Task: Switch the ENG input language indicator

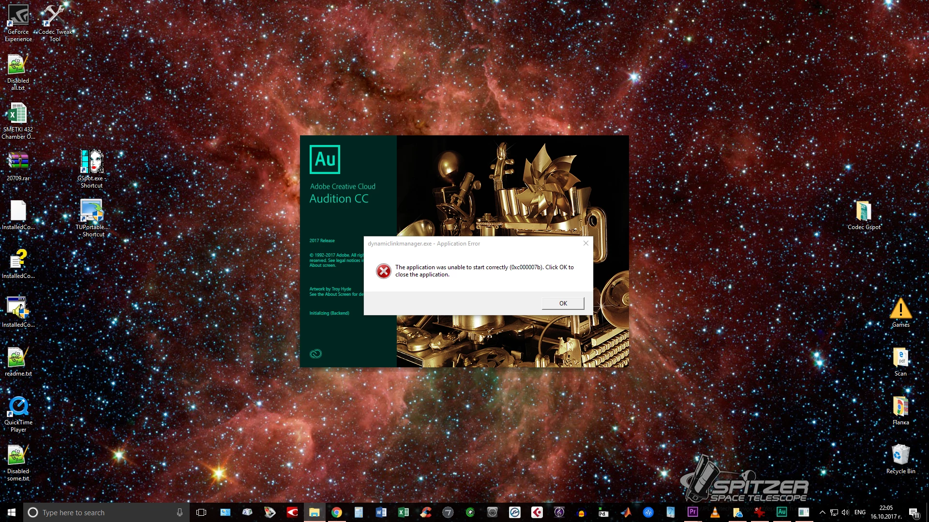Action: click(x=860, y=512)
